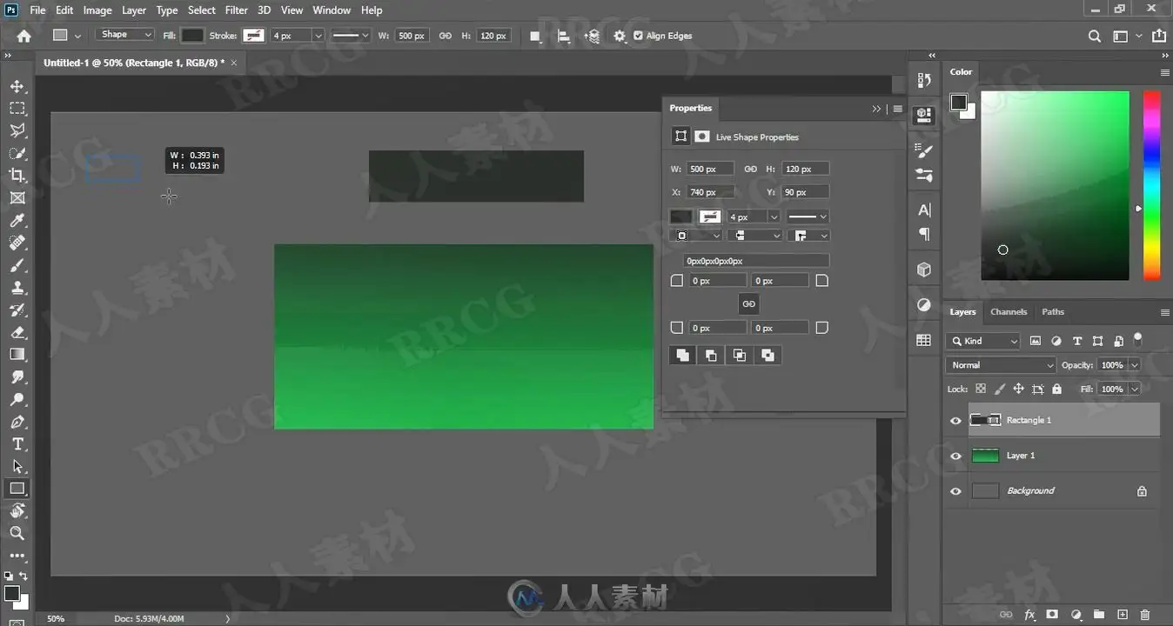
Task: Delete layer with trash icon
Action: [x=1144, y=615]
